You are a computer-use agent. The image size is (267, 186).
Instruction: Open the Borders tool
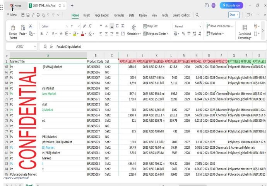click(67, 34)
